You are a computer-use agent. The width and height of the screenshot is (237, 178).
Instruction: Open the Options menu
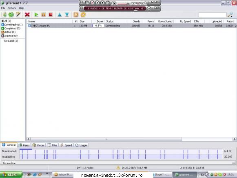[12, 8]
